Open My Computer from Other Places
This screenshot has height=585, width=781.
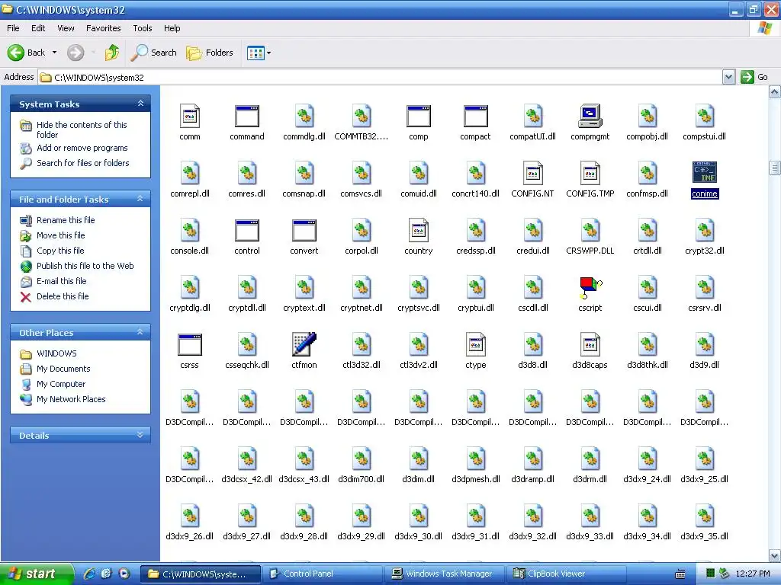(x=61, y=384)
